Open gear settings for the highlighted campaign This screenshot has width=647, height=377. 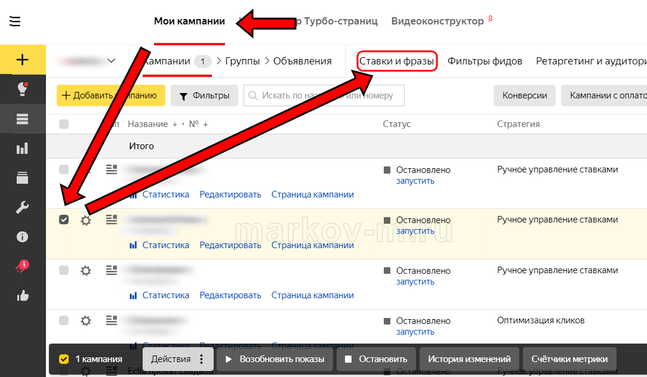pos(86,221)
